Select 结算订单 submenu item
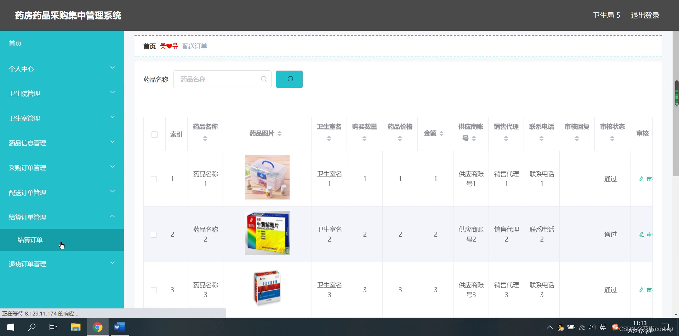The image size is (679, 336). pyautogui.click(x=62, y=240)
